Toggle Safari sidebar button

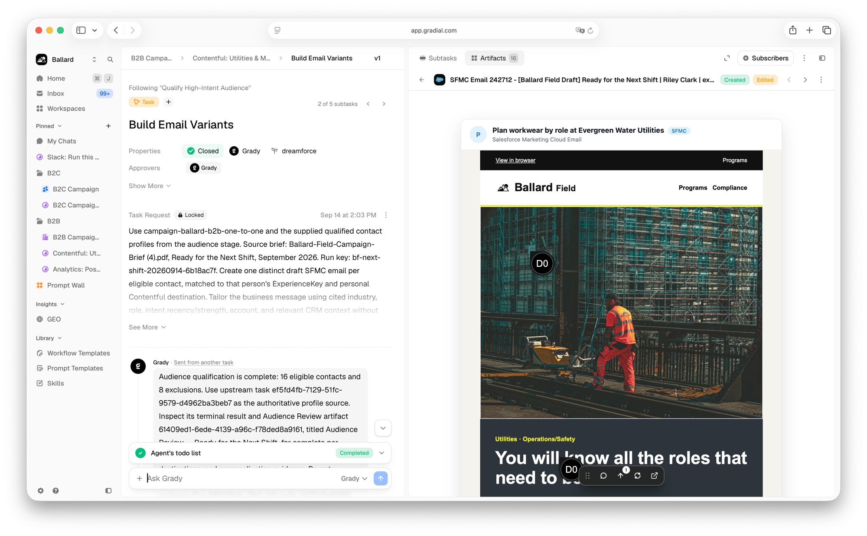coord(81,30)
